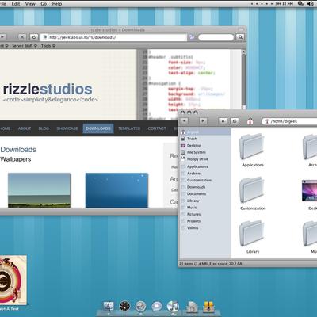Select Documents in the sidebar list
Image resolution: width=317 pixels, height=317 pixels.
point(197,194)
